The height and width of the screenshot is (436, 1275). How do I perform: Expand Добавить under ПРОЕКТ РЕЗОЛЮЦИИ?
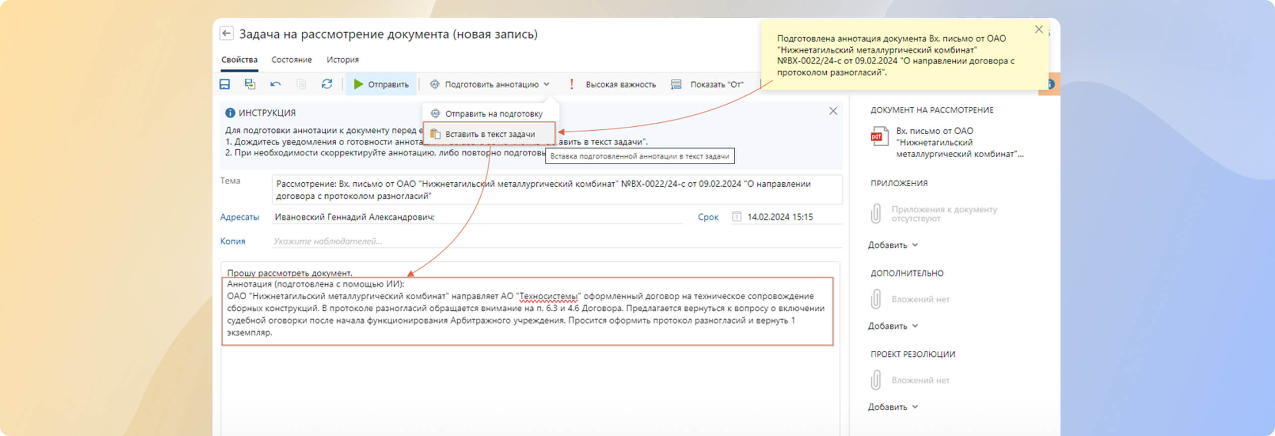click(892, 407)
